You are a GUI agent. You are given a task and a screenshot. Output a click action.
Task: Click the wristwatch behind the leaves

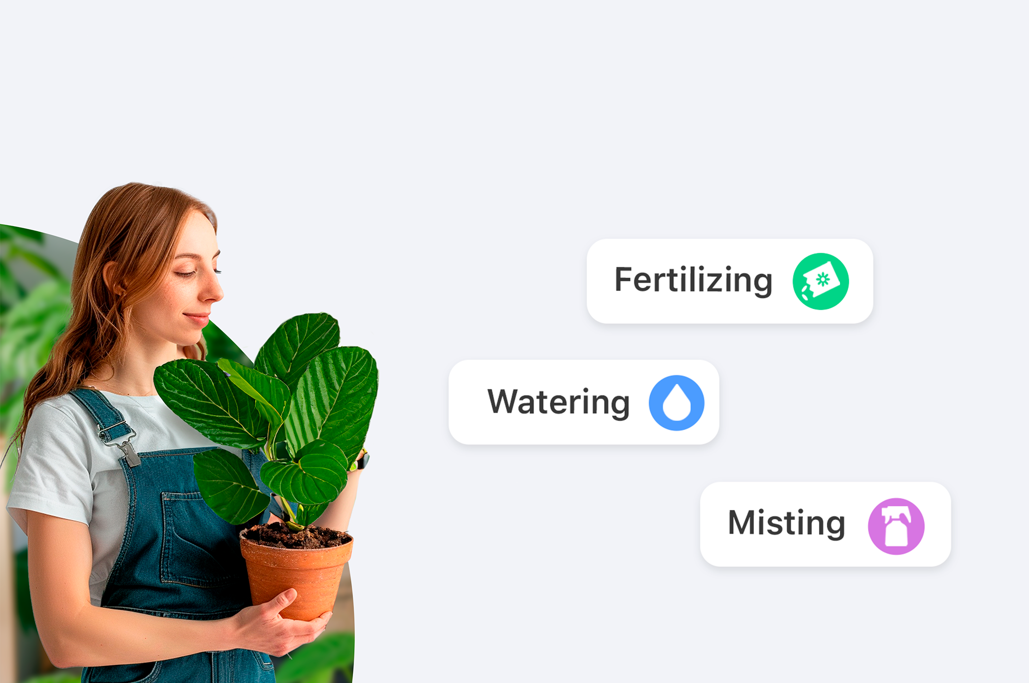[362, 460]
